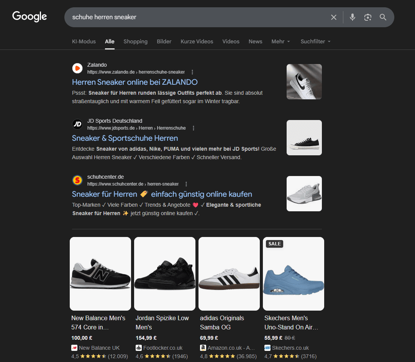Open blue Skechers Uno product image
Screen dimensions: 415x362
pos(294,273)
